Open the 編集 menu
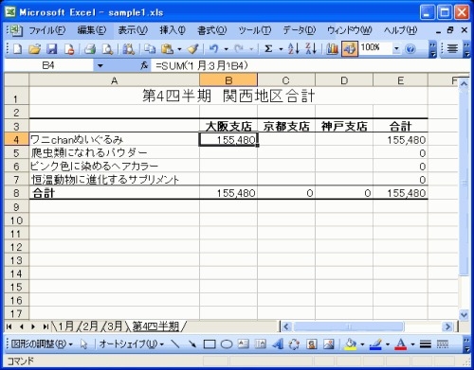 click(92, 30)
